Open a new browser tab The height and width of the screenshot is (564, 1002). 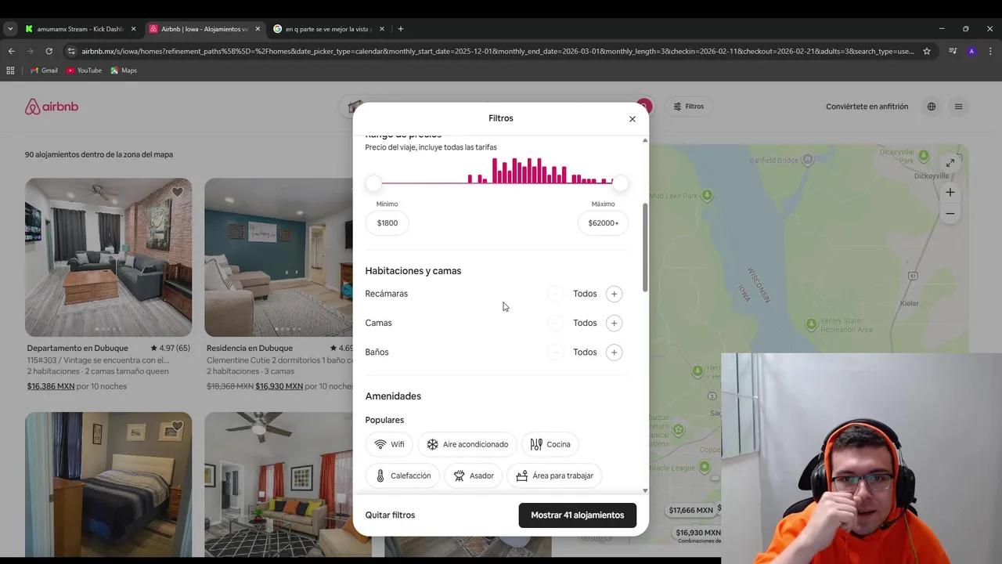click(x=401, y=29)
